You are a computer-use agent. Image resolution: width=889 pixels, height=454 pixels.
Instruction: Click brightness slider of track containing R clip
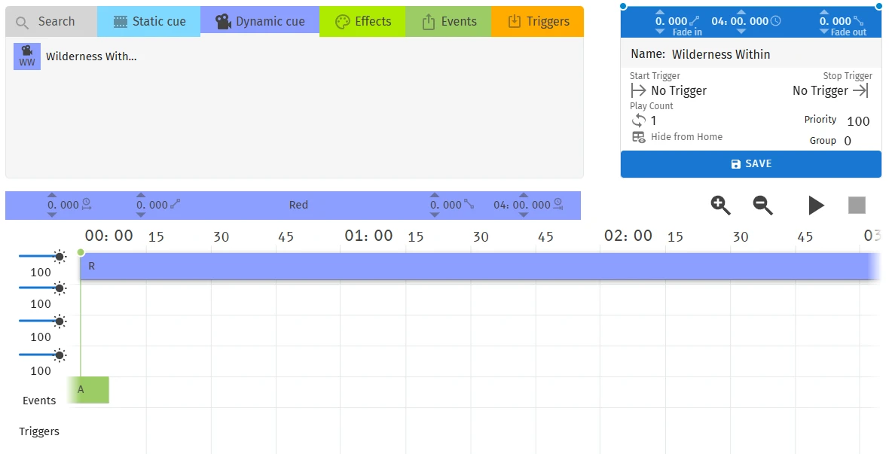click(42, 256)
